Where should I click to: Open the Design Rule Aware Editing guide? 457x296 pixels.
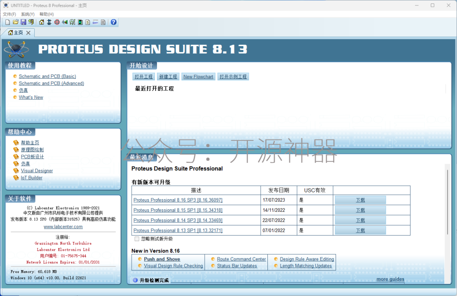[307, 259]
